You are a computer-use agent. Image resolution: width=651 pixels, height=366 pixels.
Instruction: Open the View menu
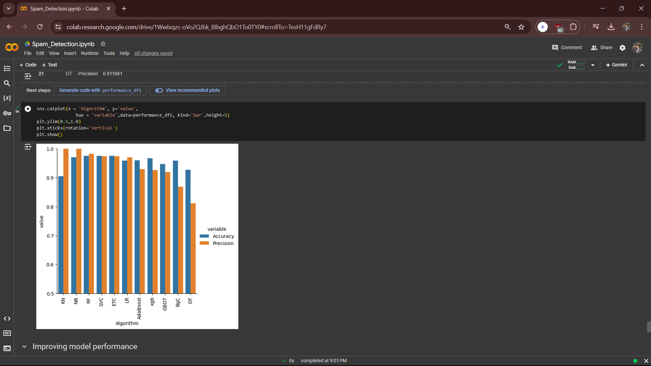pos(54,53)
